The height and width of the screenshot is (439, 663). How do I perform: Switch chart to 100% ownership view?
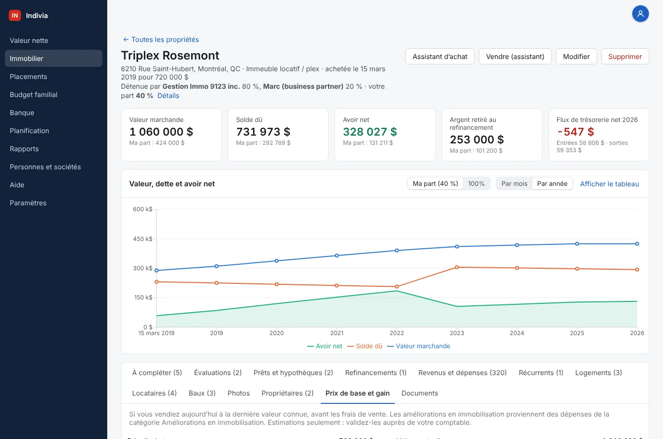pyautogui.click(x=476, y=184)
